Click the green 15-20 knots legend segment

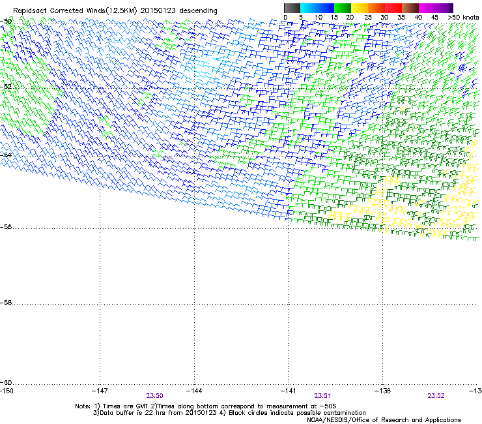343,8
